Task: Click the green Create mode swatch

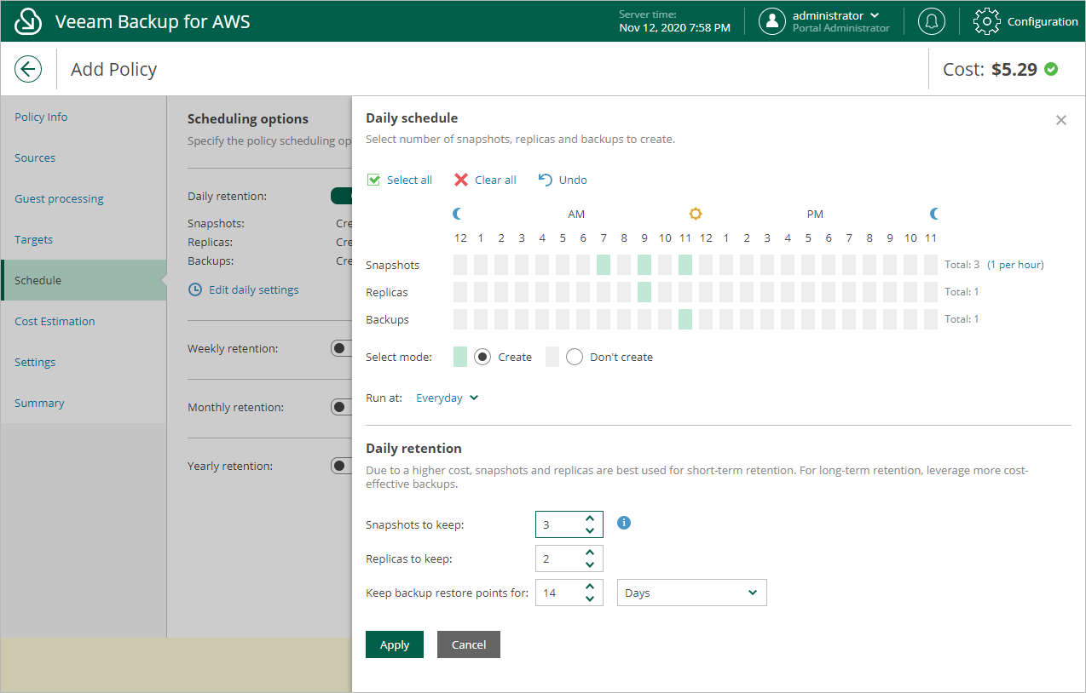Action: (460, 357)
